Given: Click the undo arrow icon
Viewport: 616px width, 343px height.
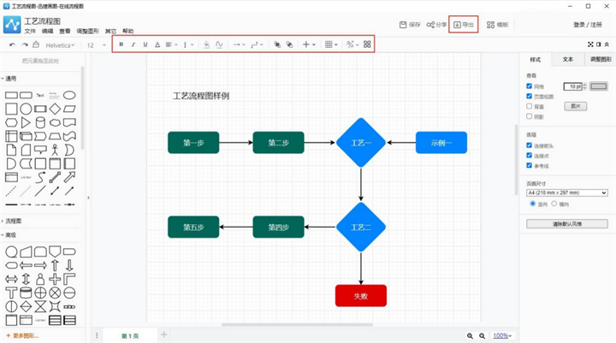Looking at the screenshot, I should point(12,44).
